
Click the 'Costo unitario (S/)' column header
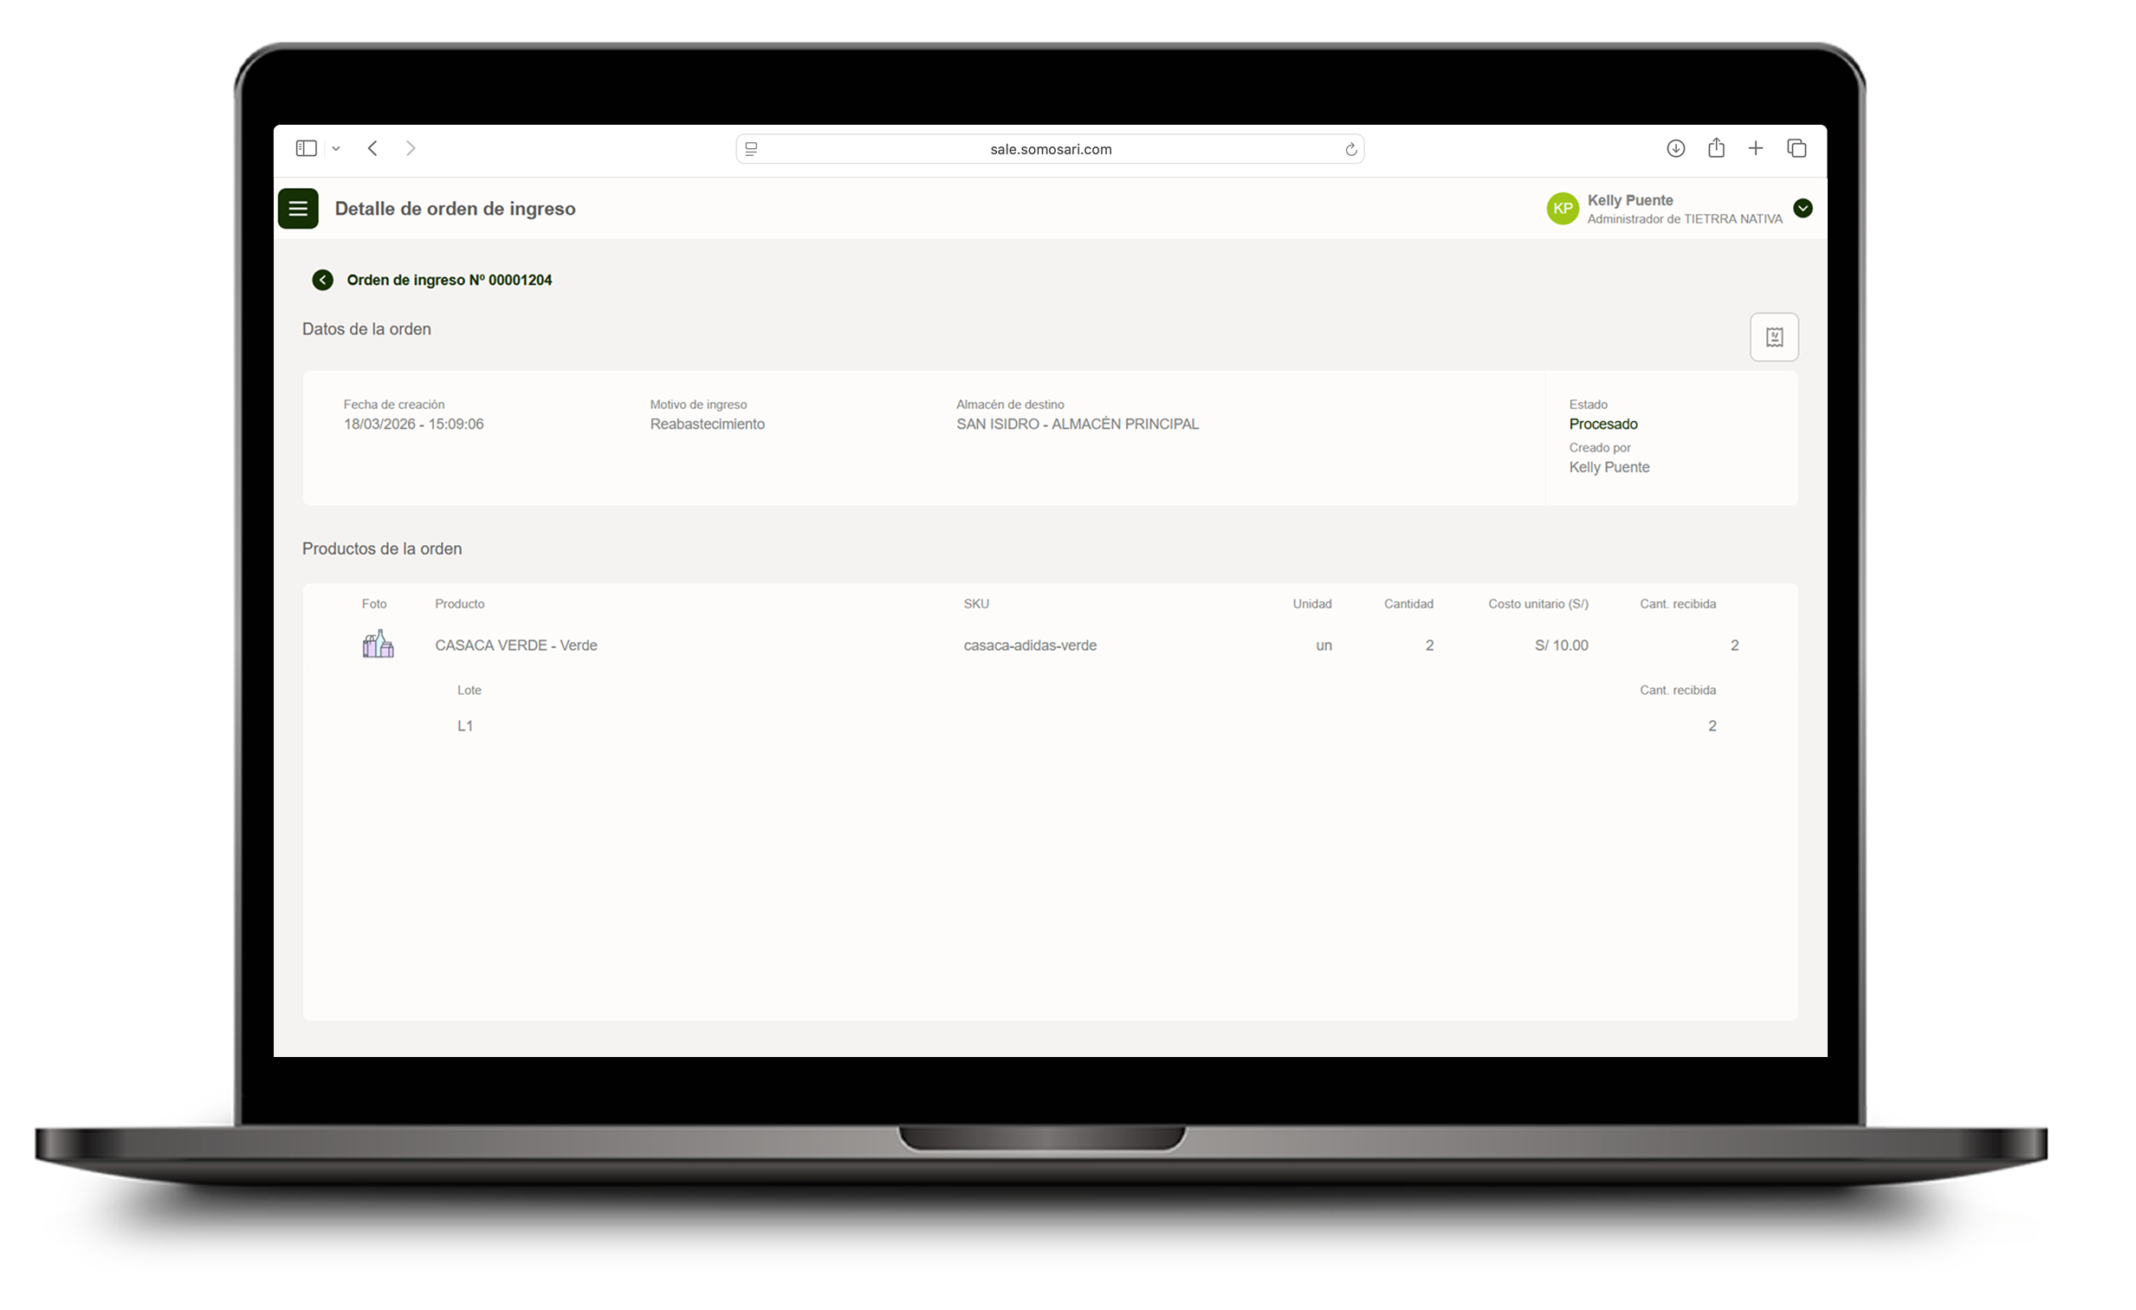[x=1537, y=603]
